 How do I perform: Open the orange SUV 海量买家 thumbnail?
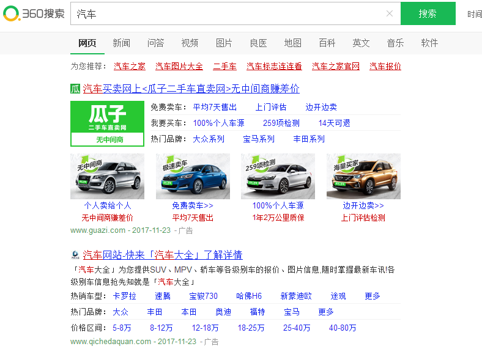(x=363, y=176)
